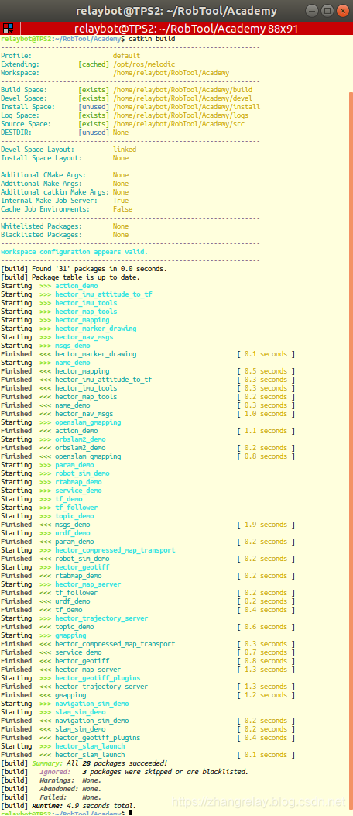
Task: Click the 'Starting >>> robot_sim_demo' line
Action: (55, 473)
